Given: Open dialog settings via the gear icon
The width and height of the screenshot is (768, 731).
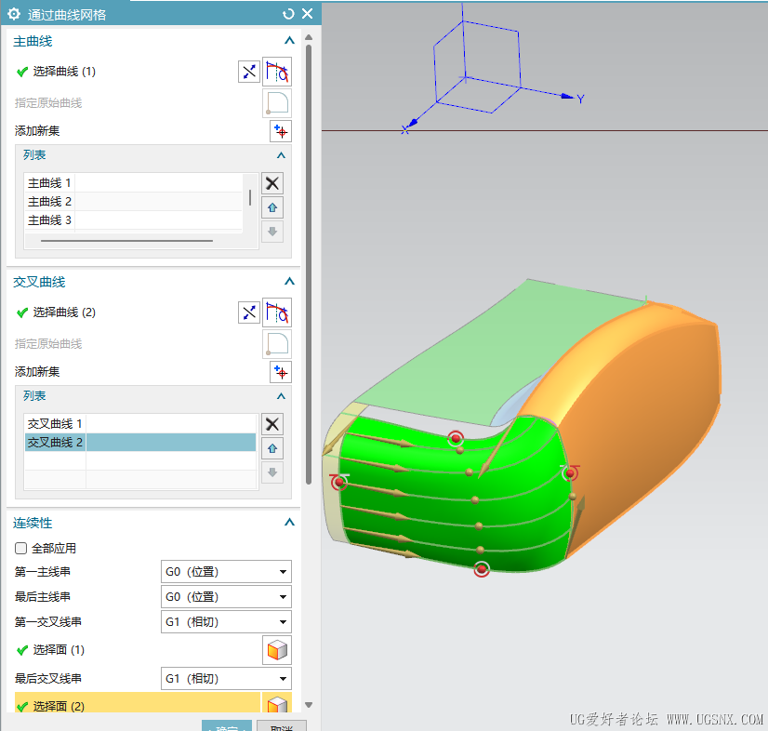Looking at the screenshot, I should point(12,14).
